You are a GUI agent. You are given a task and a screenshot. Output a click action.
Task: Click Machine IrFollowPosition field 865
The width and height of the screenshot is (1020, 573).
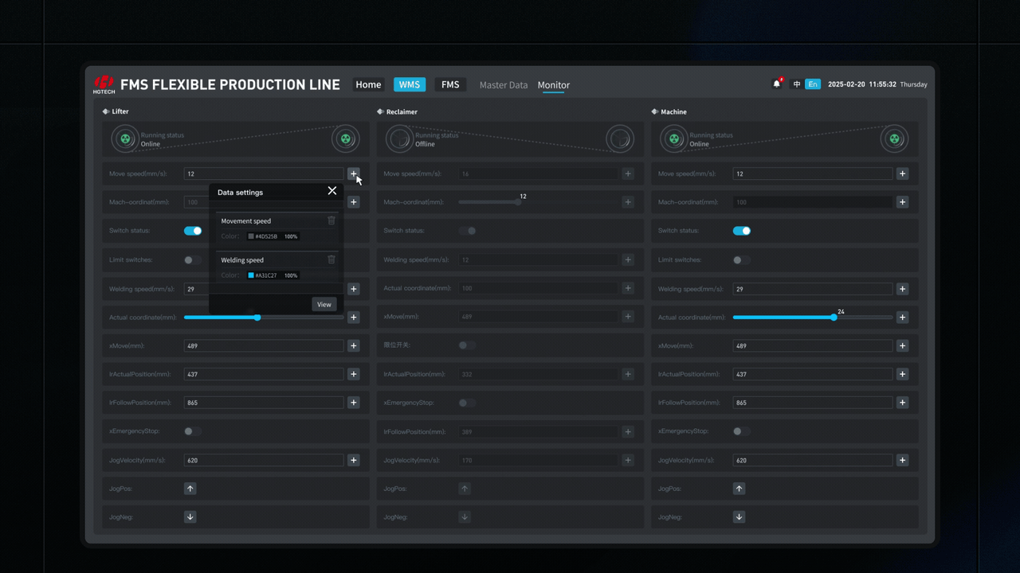tap(813, 403)
